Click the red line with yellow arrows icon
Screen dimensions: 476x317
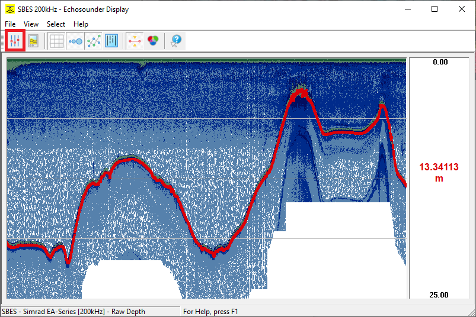tap(135, 41)
